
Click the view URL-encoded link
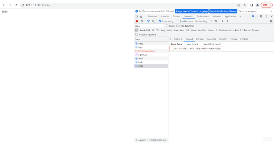(212, 44)
